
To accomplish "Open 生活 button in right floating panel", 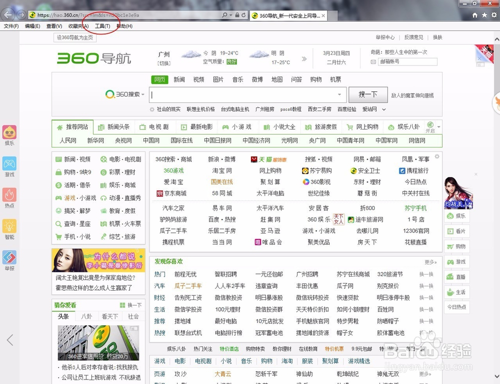I will coord(456,292).
